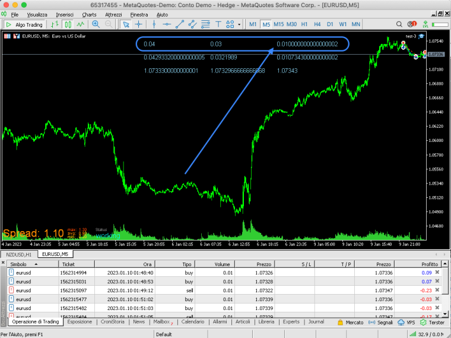Open the Mercato market button
The width and height of the screenshot is (451, 338).
pos(351,323)
